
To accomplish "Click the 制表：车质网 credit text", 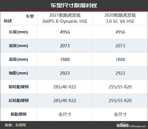I will pos(15,125).
